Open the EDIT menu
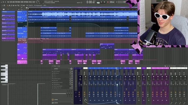Image resolution: width=188 pixels, height=105 pixels. coord(11,2)
